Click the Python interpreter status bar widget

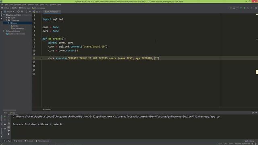point(246,144)
